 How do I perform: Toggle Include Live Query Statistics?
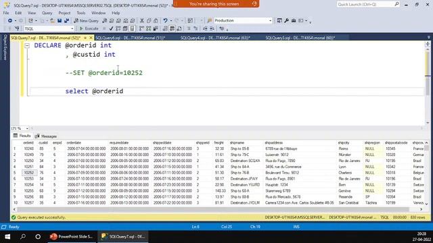pos(149,28)
